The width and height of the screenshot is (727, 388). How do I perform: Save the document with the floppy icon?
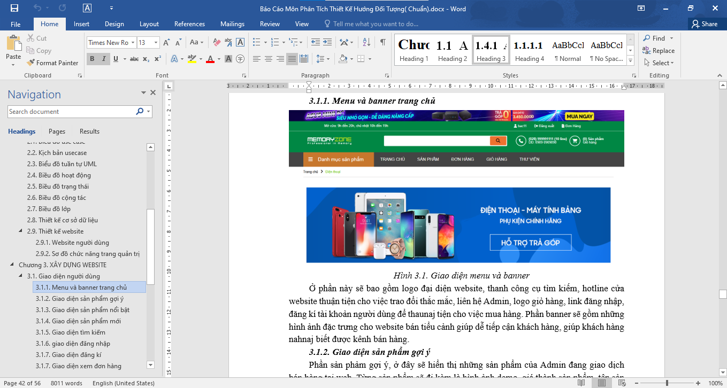(x=14, y=9)
